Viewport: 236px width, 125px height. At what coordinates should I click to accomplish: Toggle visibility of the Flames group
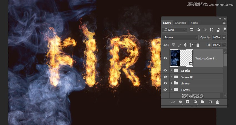click(x=165, y=90)
